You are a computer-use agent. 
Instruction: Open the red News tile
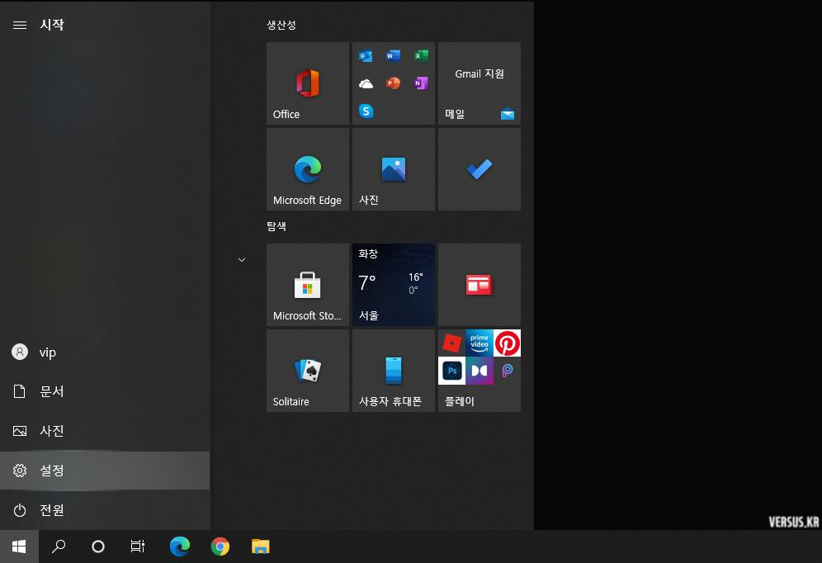click(479, 285)
